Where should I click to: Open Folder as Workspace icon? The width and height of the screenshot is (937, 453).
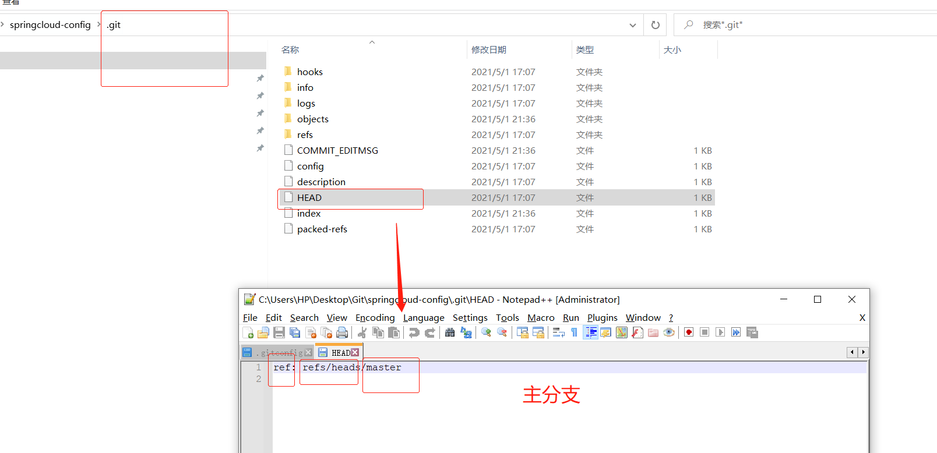653,332
